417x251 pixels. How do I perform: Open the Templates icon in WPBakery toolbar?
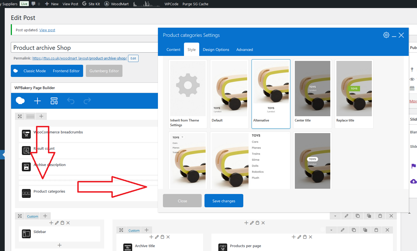pos(54,101)
